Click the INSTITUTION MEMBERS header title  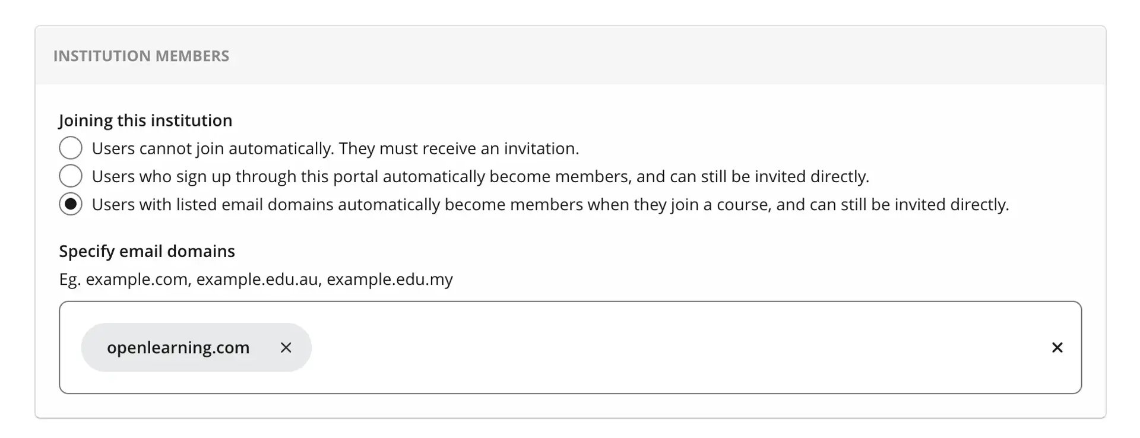(141, 56)
